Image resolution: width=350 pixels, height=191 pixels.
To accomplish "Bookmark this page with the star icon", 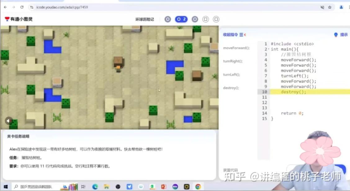I will tap(330, 7).
